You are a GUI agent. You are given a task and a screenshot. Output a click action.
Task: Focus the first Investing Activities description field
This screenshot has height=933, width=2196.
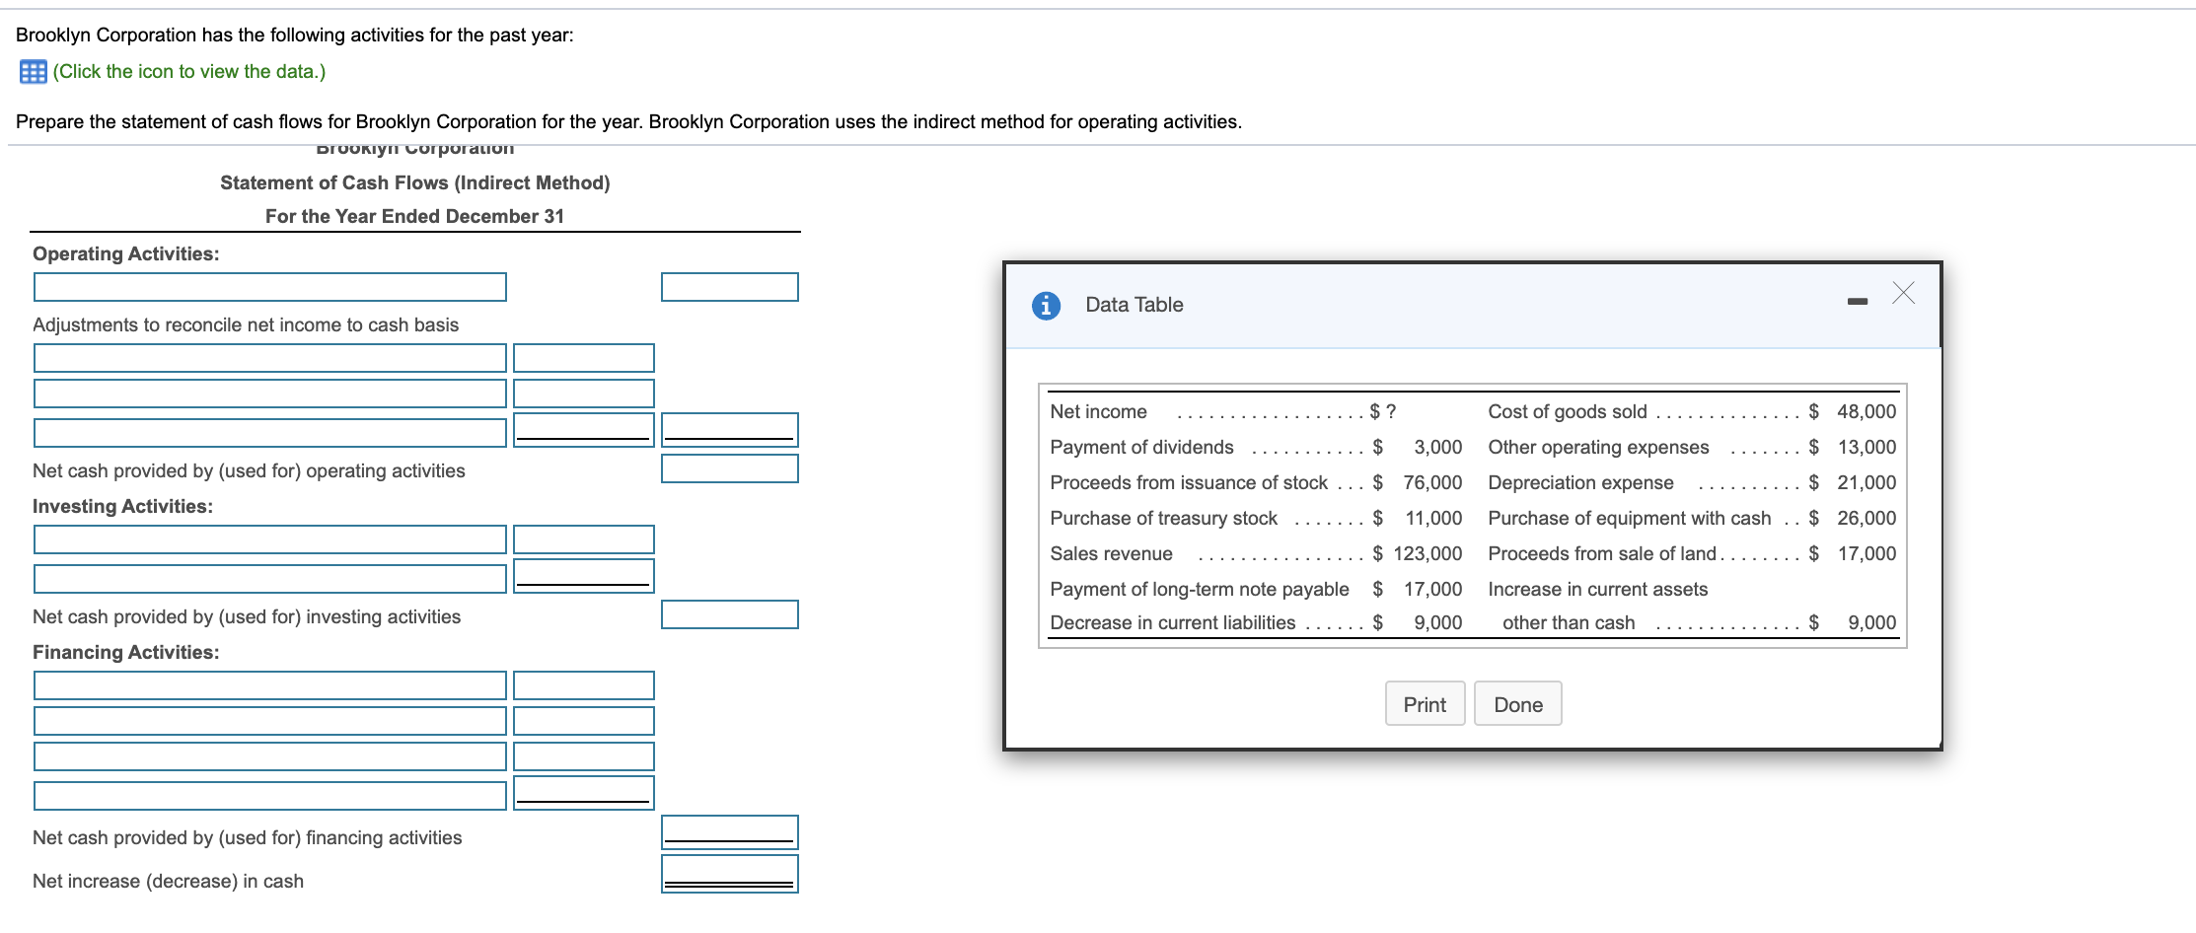(270, 539)
